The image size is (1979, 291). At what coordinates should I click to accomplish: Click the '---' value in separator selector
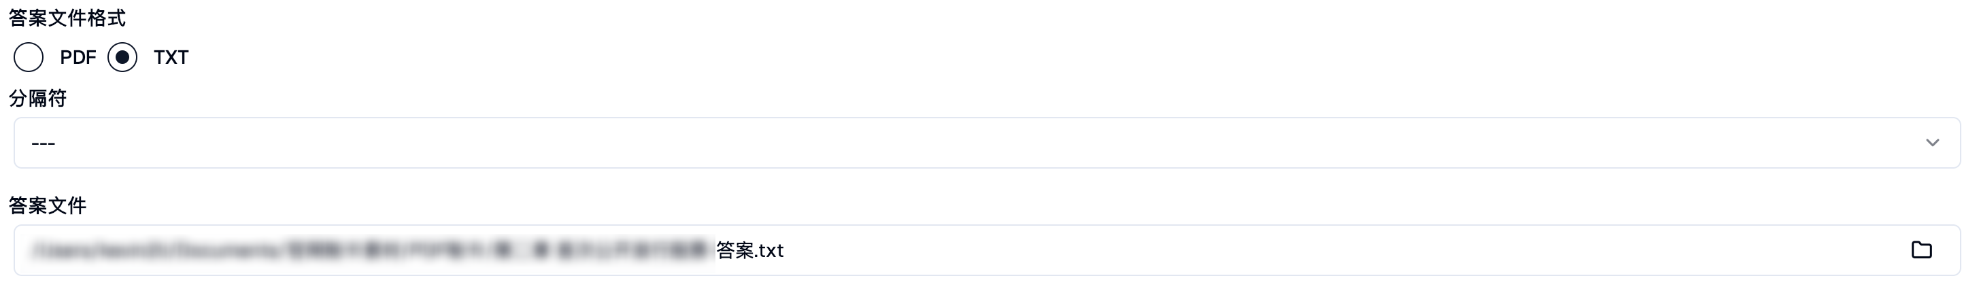(x=43, y=143)
